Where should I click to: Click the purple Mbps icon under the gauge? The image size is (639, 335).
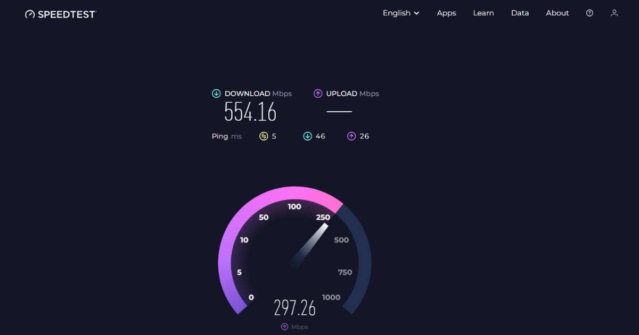pos(284,326)
